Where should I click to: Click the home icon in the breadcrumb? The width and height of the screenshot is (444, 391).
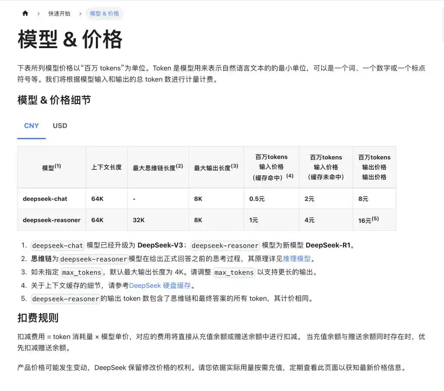coord(25,13)
